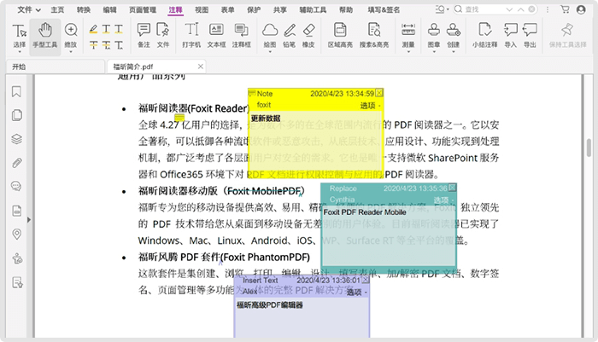
Task: Expand the 绘图 dropdown arrow
Action: [270, 52]
